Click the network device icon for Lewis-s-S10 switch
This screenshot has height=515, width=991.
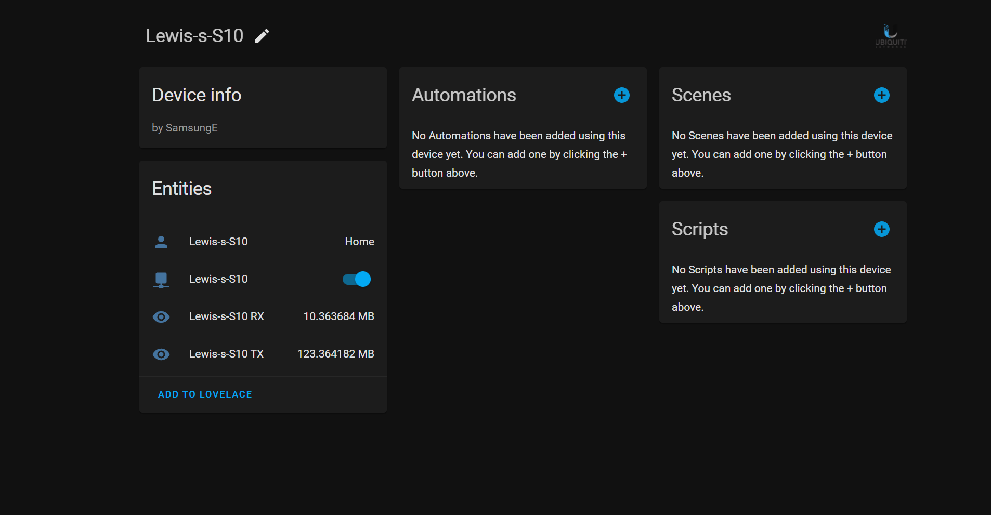pyautogui.click(x=161, y=280)
